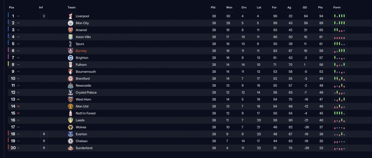This screenshot has height=158, width=372.
Task: Click the Form column header
Action: (x=337, y=8)
